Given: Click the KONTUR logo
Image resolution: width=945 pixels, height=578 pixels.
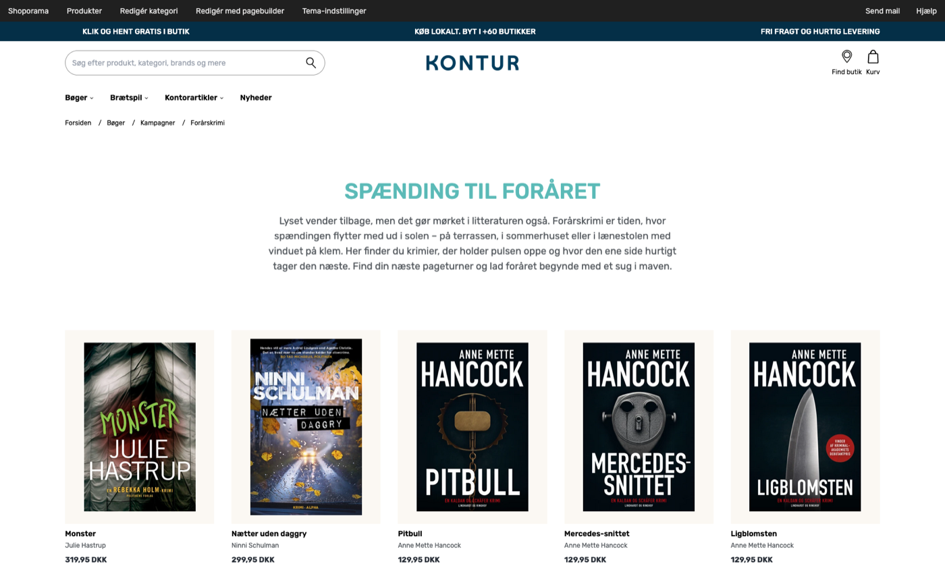Looking at the screenshot, I should coord(473,63).
